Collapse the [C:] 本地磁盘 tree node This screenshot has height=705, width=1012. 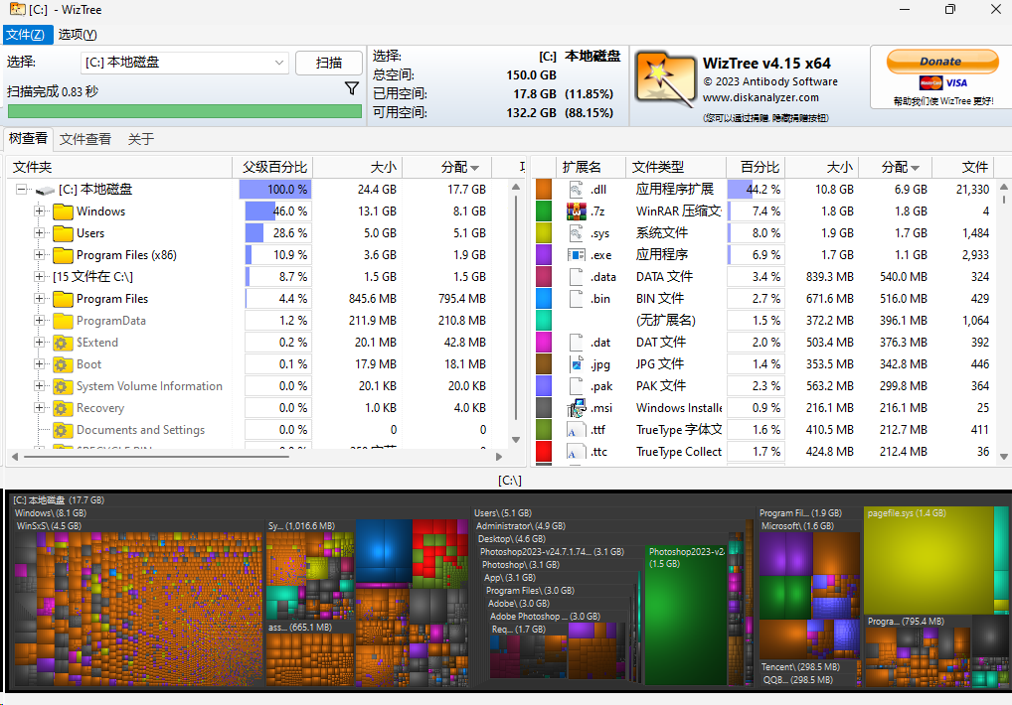pos(23,189)
